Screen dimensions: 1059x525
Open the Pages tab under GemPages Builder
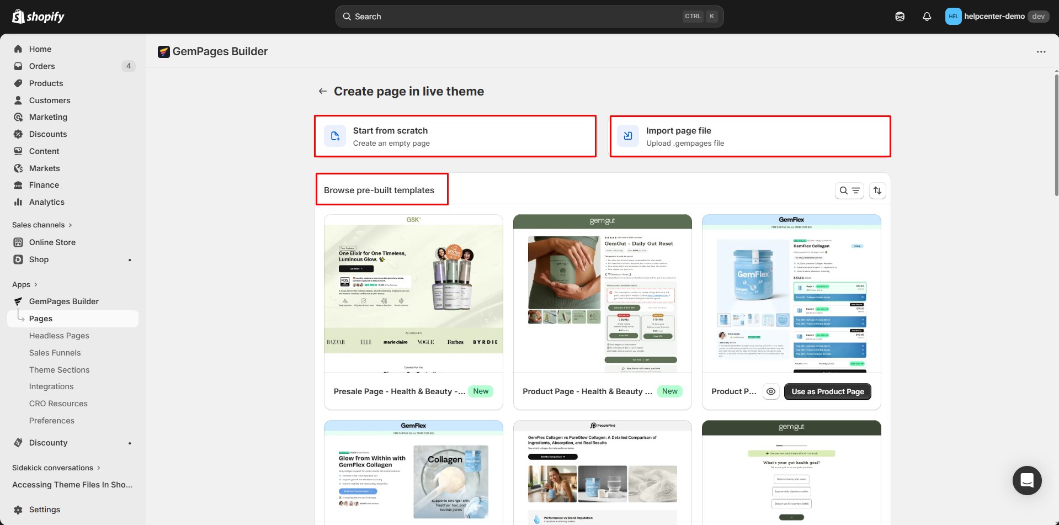(40, 319)
